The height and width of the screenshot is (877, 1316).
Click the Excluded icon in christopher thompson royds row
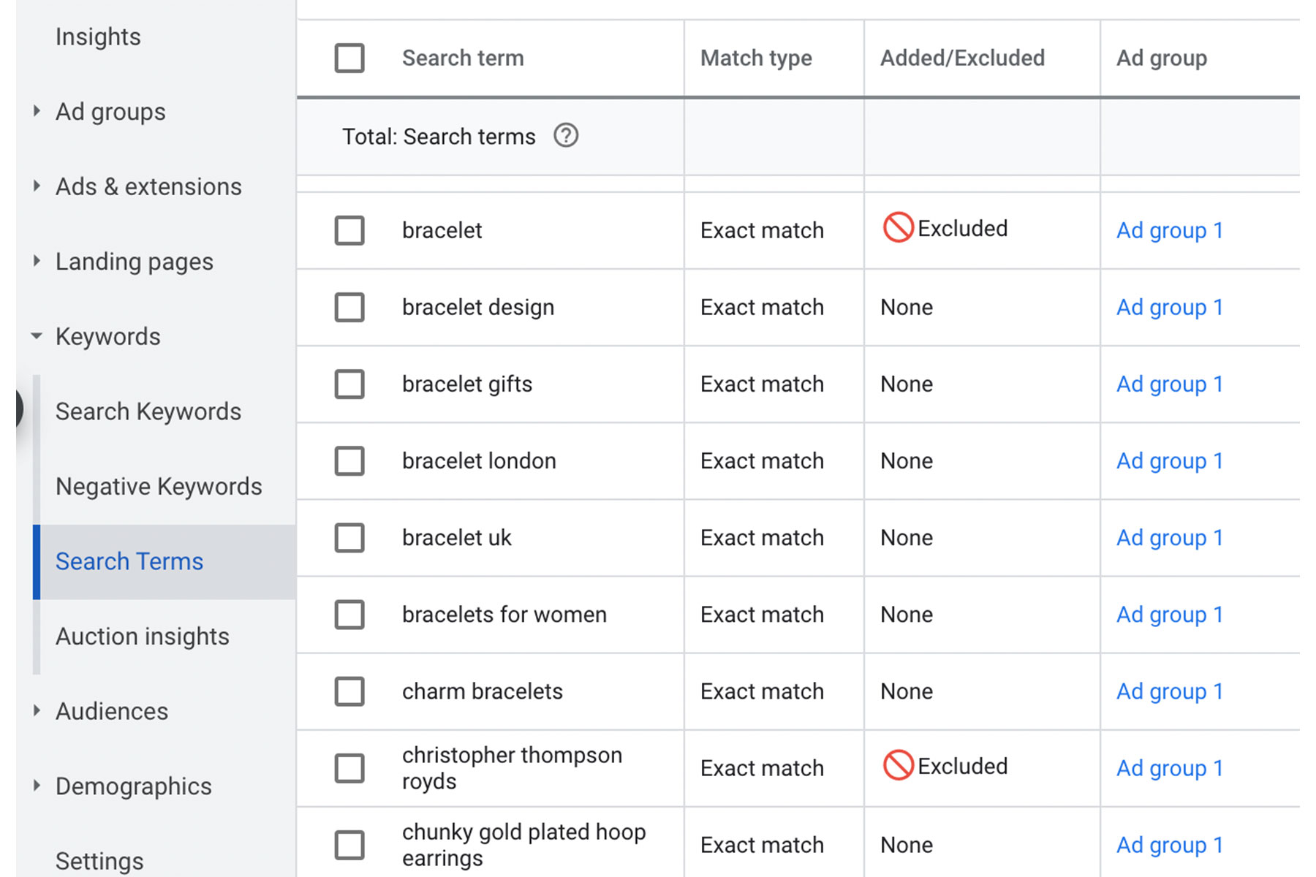(898, 765)
